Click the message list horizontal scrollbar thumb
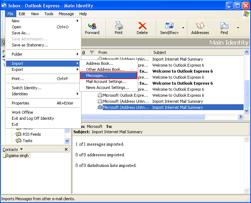 pyautogui.click(x=143, y=117)
